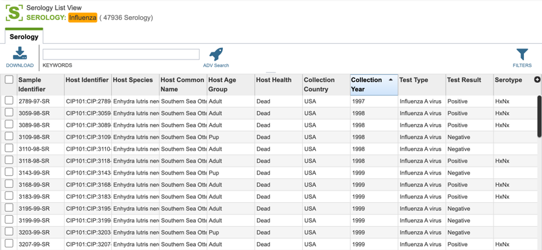The height and width of the screenshot is (250, 542).
Task: Click host identifier cell CIP101:CIP:3059
Action: [89, 114]
